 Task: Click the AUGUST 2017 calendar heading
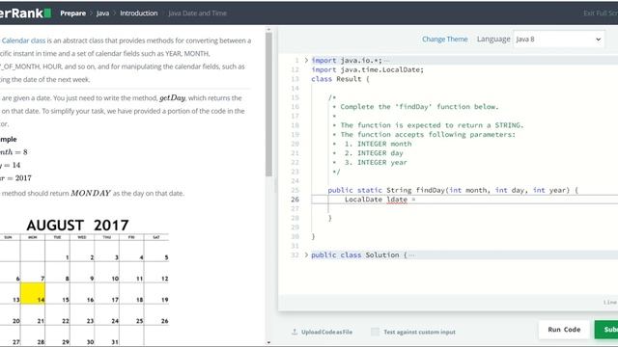pos(77,225)
